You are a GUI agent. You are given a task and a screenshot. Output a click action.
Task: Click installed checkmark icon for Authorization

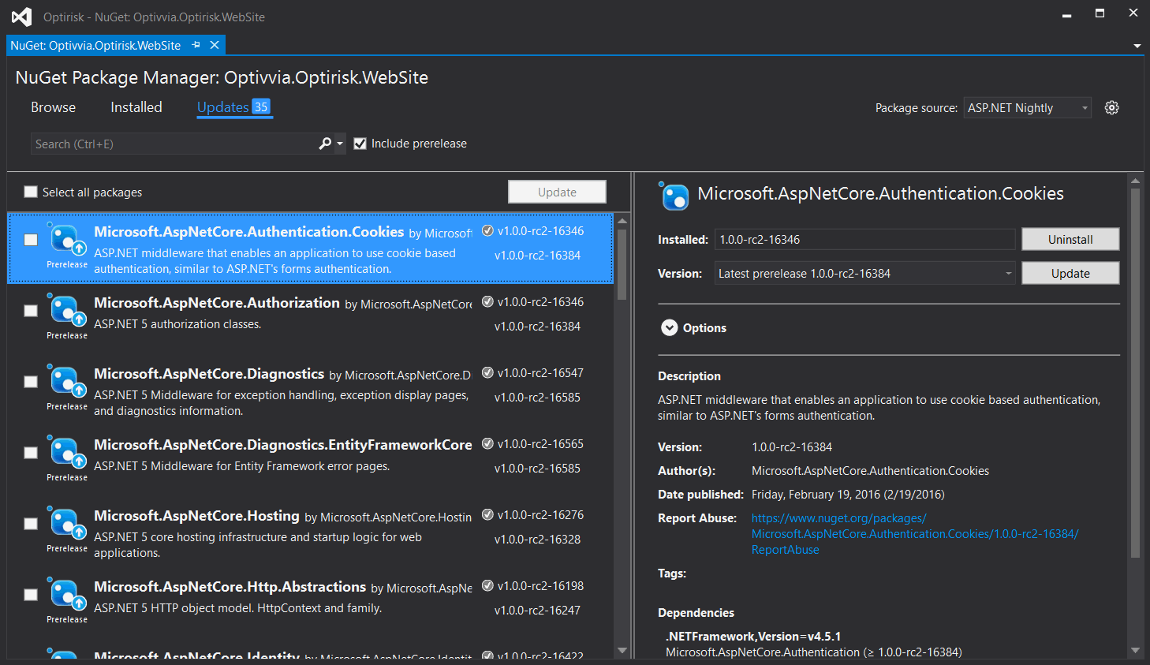coord(487,302)
